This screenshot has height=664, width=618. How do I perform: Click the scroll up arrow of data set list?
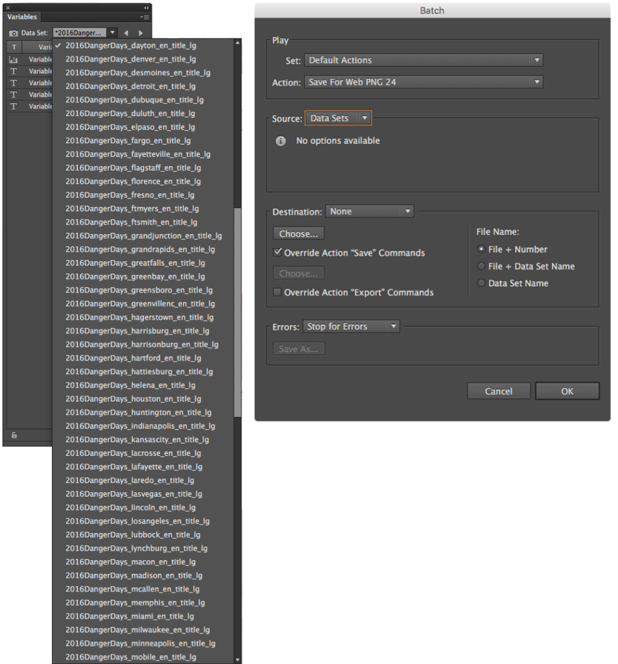pyautogui.click(x=237, y=43)
